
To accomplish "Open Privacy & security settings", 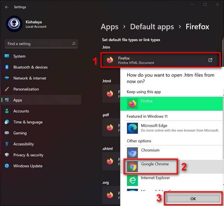I will coord(28,155).
